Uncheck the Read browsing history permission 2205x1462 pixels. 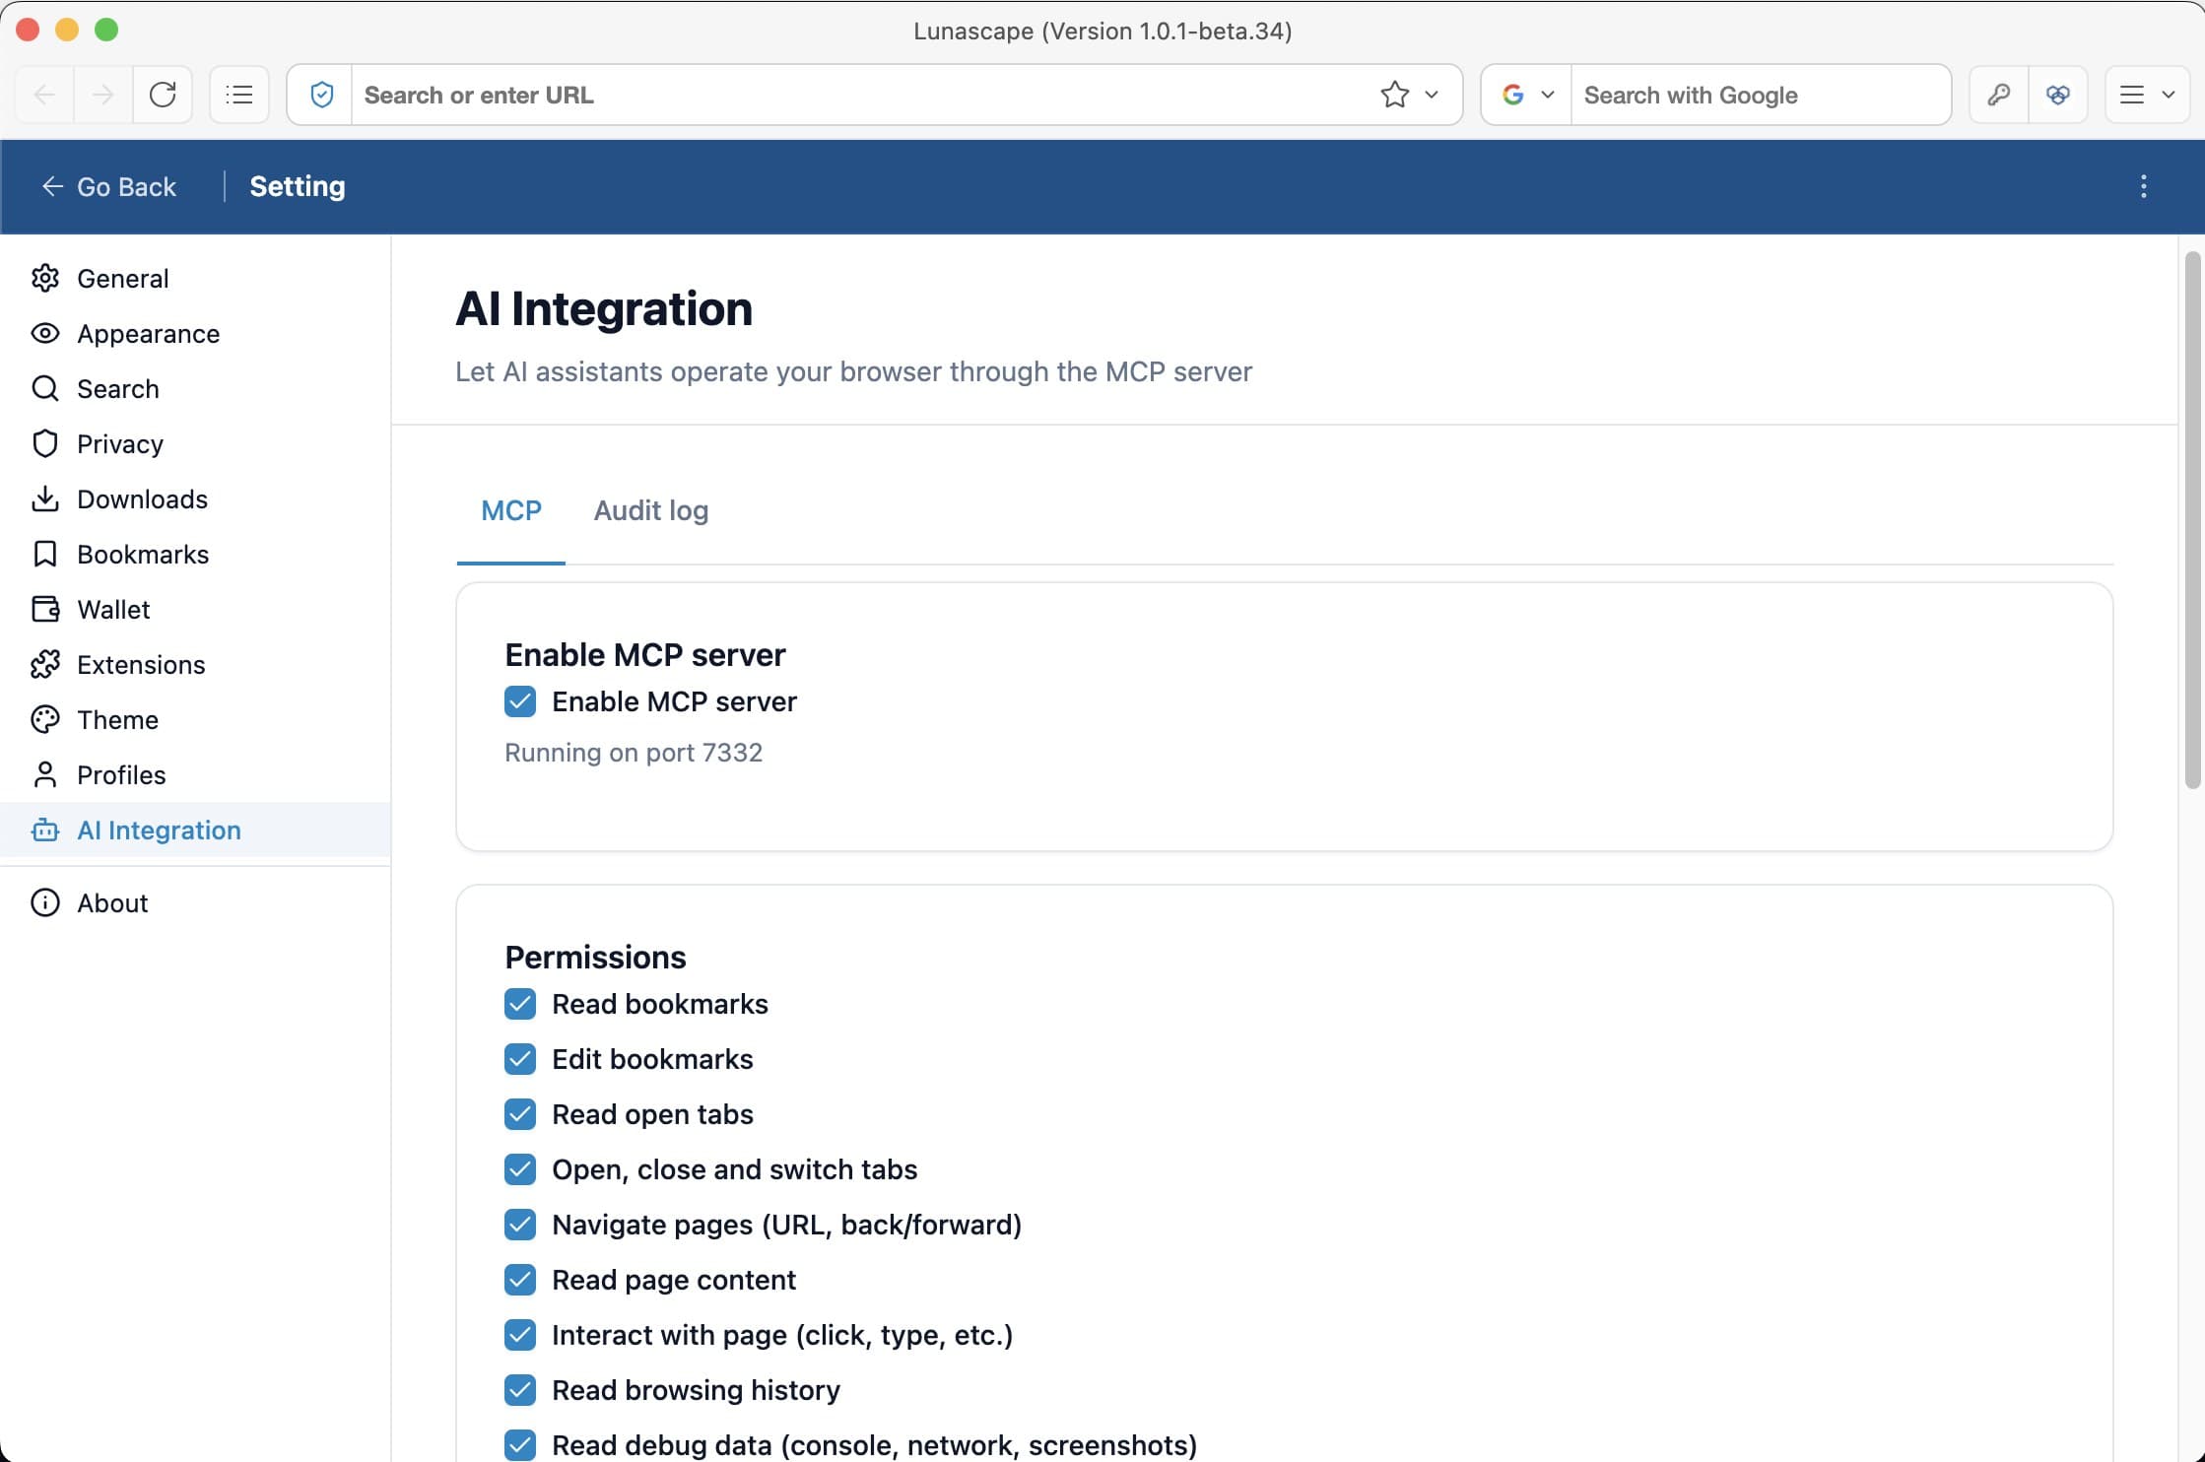[x=520, y=1390]
